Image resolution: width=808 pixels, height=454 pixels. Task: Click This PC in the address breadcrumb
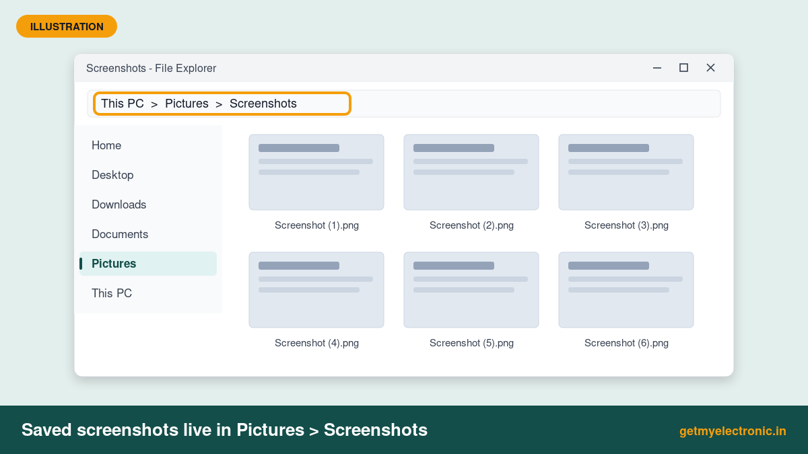tap(123, 104)
